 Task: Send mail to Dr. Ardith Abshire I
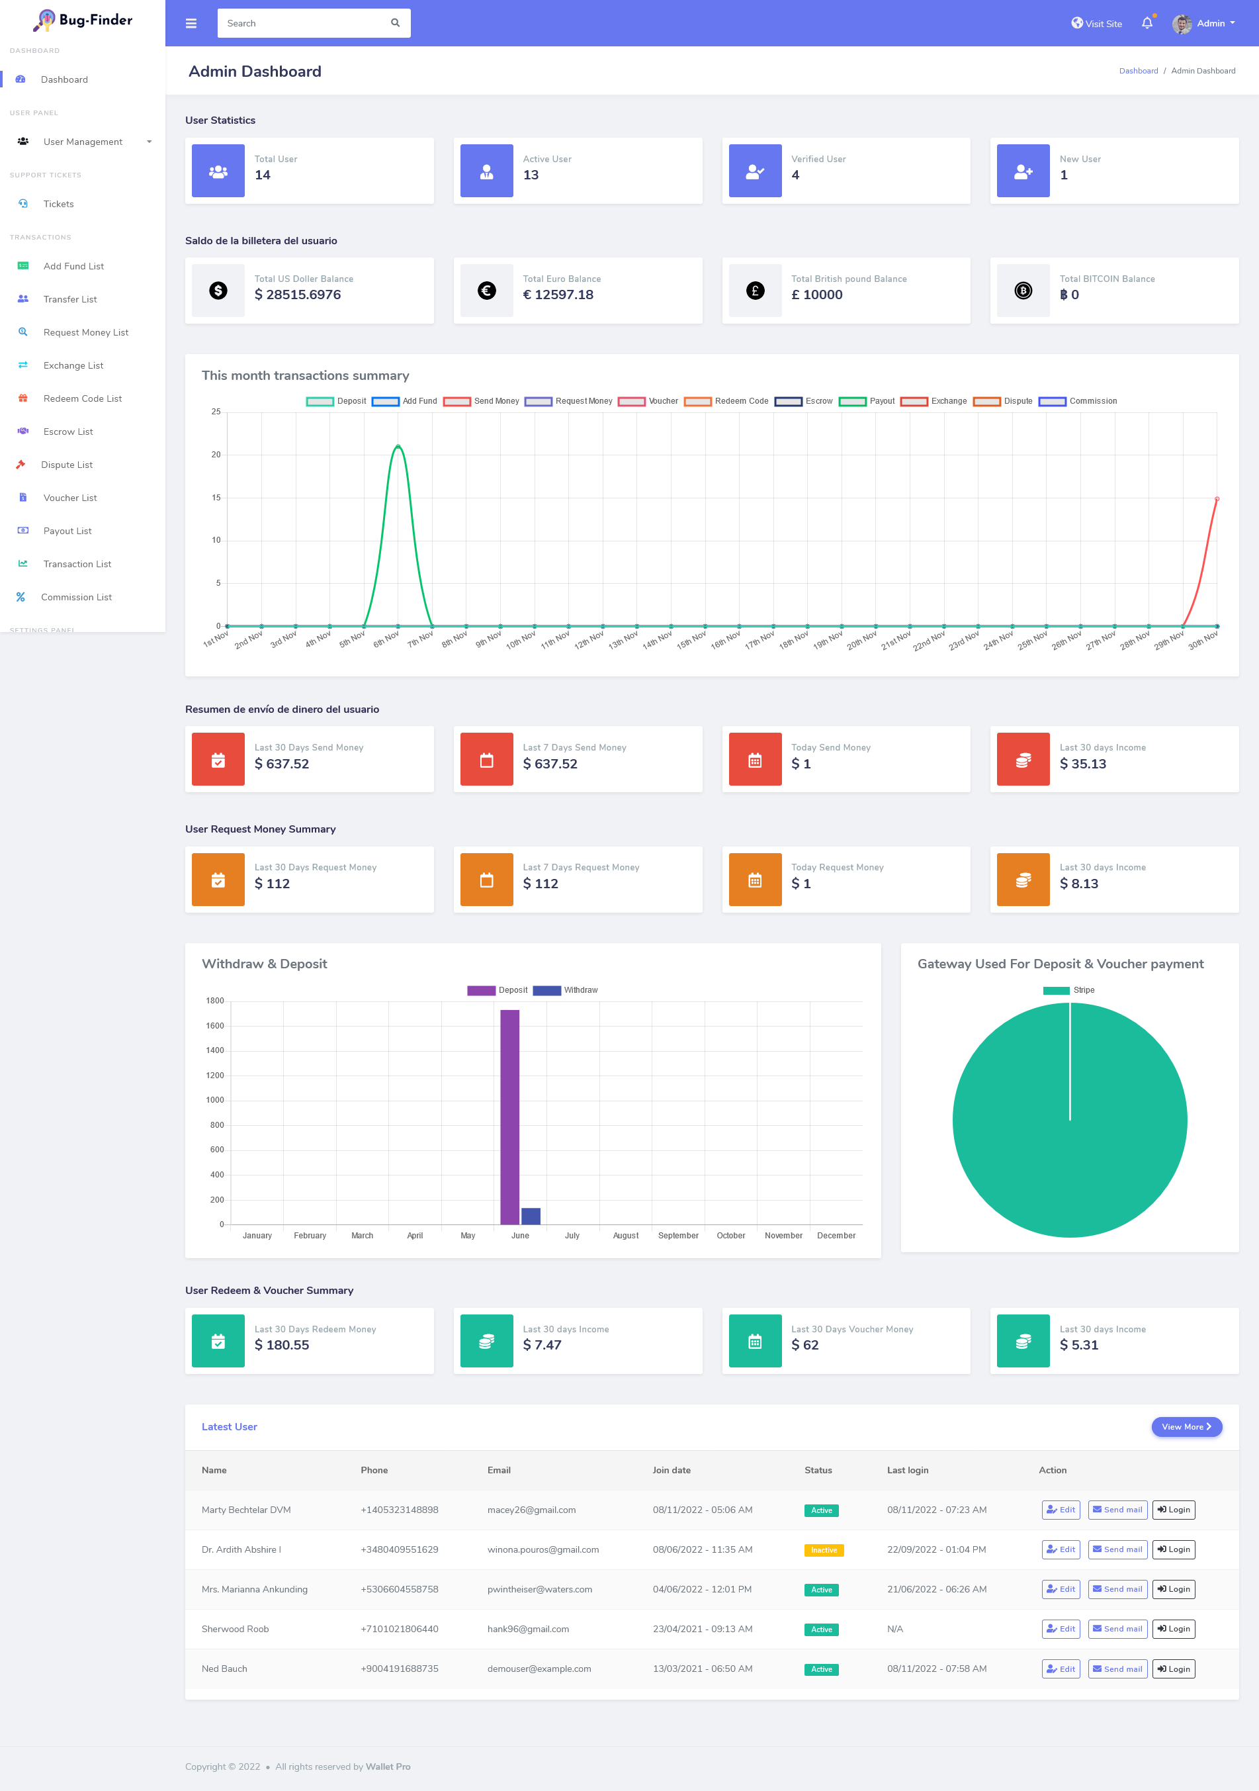pyautogui.click(x=1117, y=1550)
